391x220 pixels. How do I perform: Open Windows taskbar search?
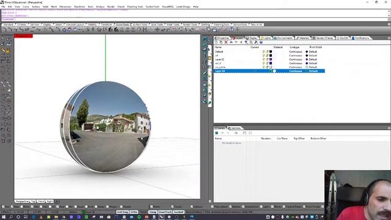[11, 217]
